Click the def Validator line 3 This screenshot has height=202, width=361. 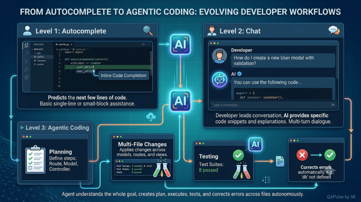pyautogui.click(x=87, y=59)
